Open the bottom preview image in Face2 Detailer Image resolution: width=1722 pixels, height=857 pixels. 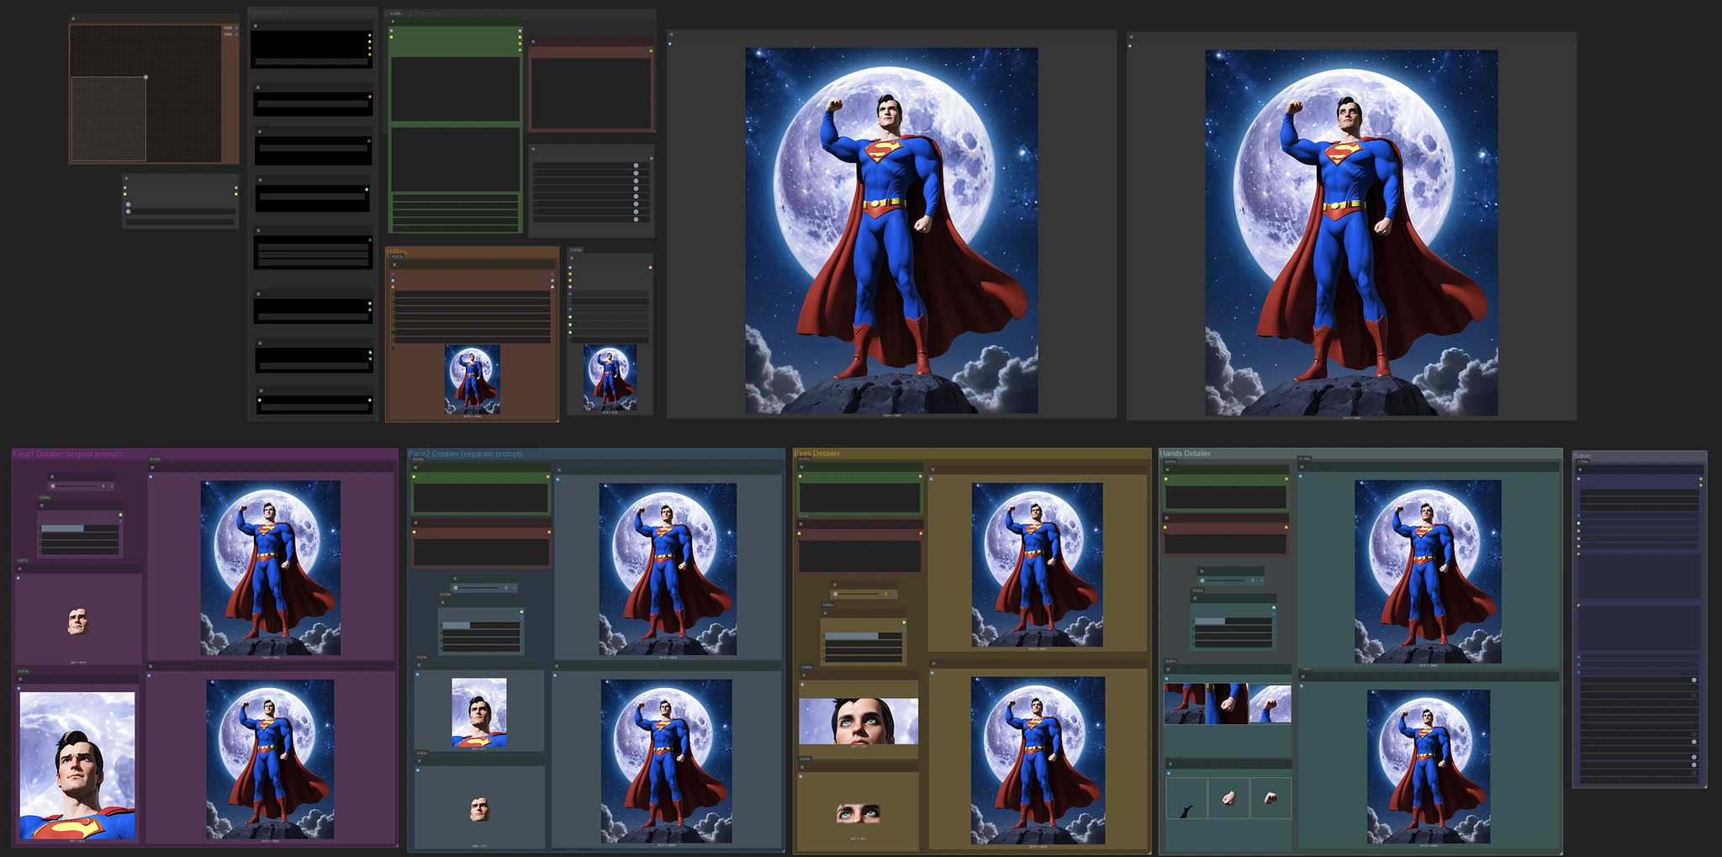(x=667, y=761)
